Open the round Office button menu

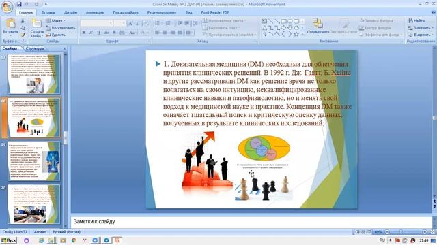tap(7, 7)
